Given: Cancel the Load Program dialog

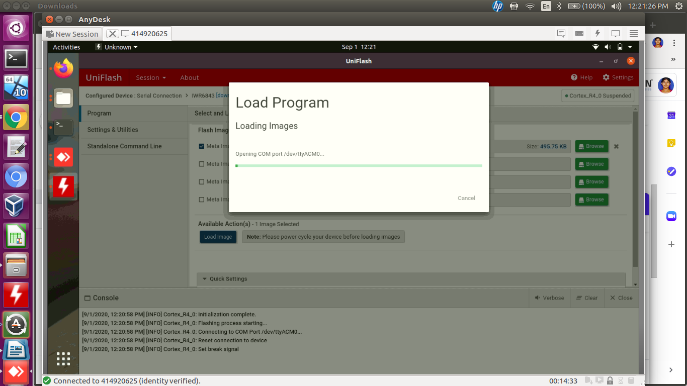Looking at the screenshot, I should [x=466, y=198].
